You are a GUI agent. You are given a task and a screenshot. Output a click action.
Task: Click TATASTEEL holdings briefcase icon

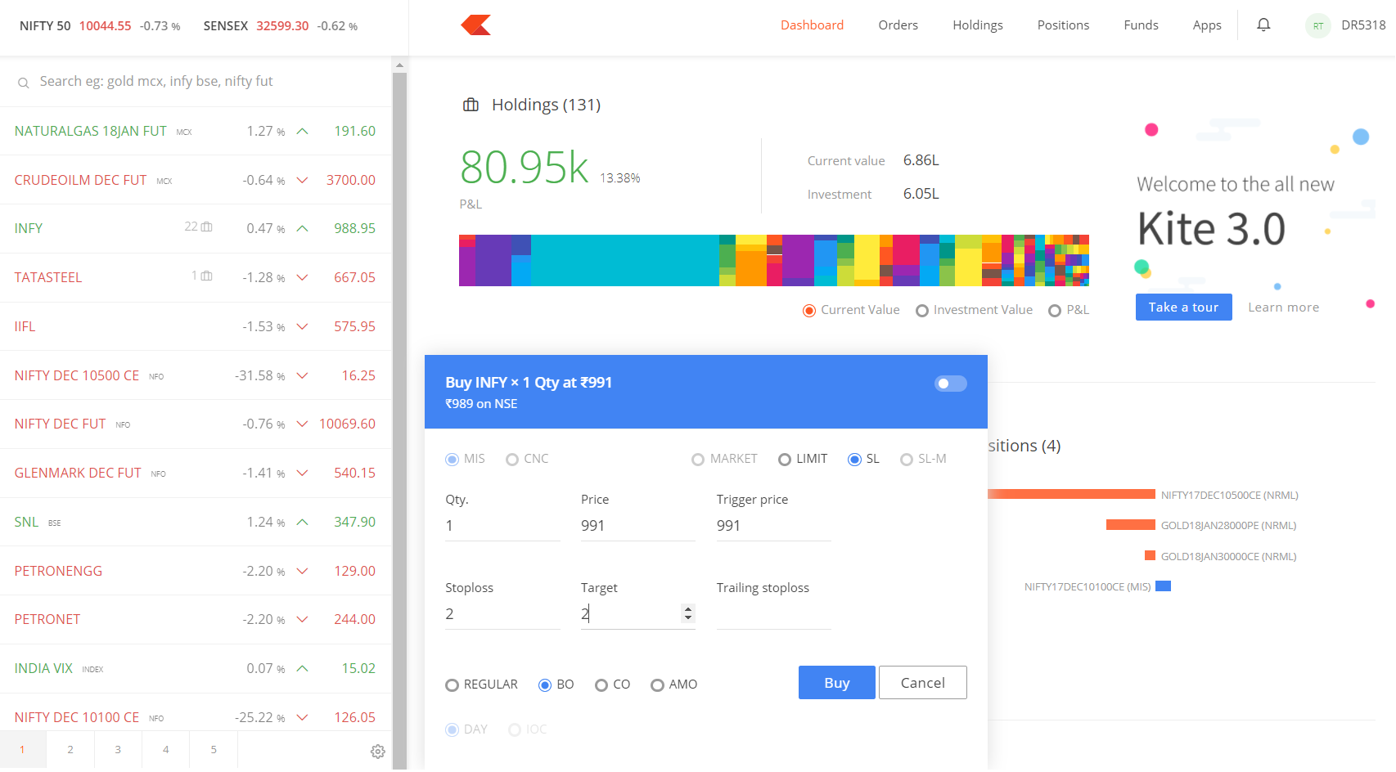pyautogui.click(x=206, y=276)
